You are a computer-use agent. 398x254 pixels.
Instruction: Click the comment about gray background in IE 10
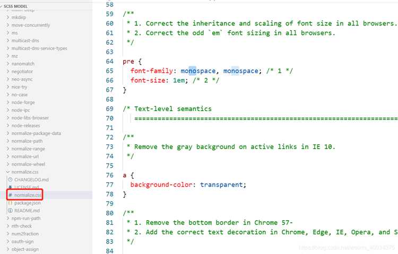pyautogui.click(x=231, y=147)
